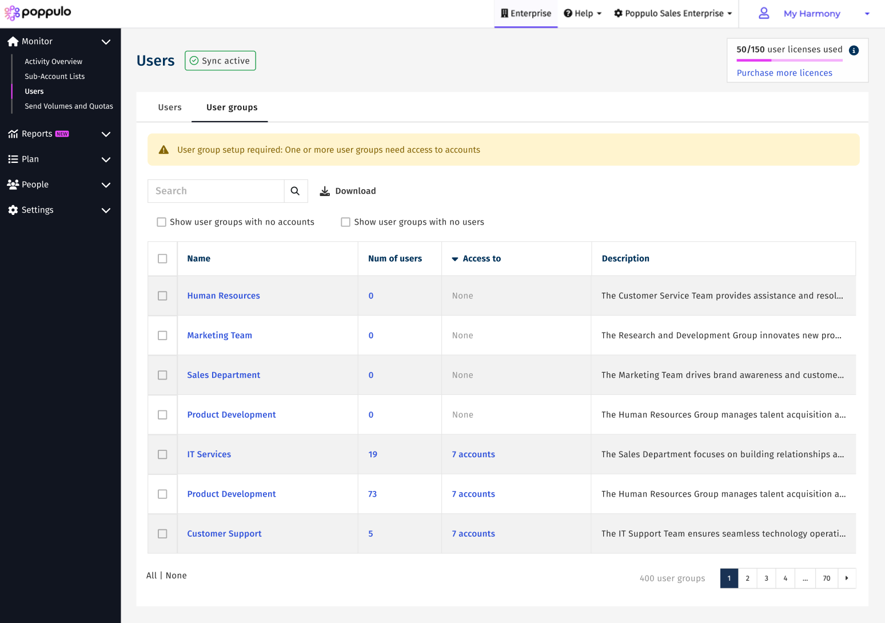Switch to the Users tab
The height and width of the screenshot is (623, 885).
170,107
